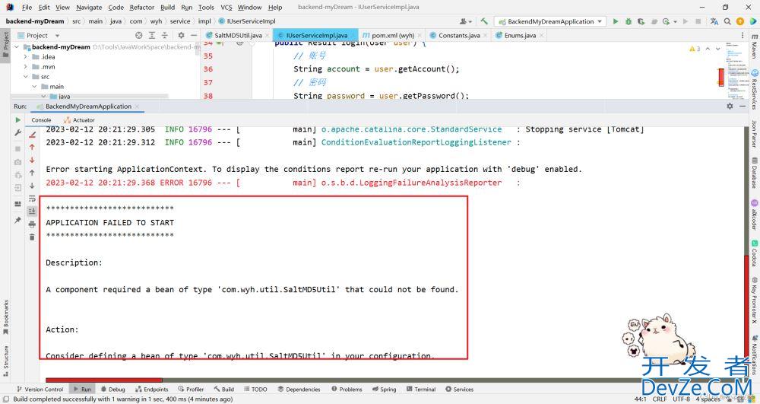Toggle scroll to end in console
This screenshot has height=404, width=760.
coord(32,211)
